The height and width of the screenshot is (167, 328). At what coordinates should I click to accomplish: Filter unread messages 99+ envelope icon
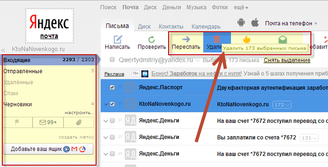pos(48,122)
